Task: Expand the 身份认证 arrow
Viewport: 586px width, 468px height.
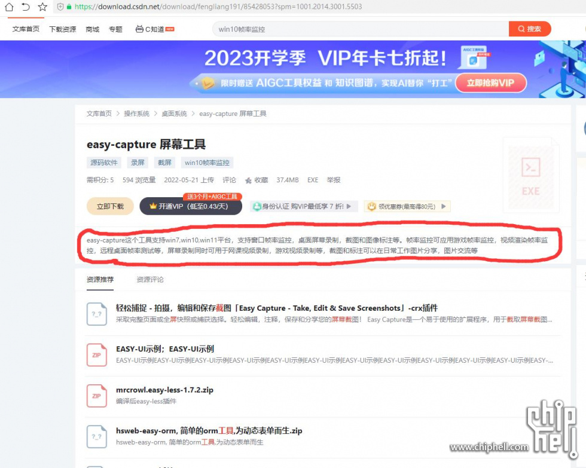Action: 349,206
